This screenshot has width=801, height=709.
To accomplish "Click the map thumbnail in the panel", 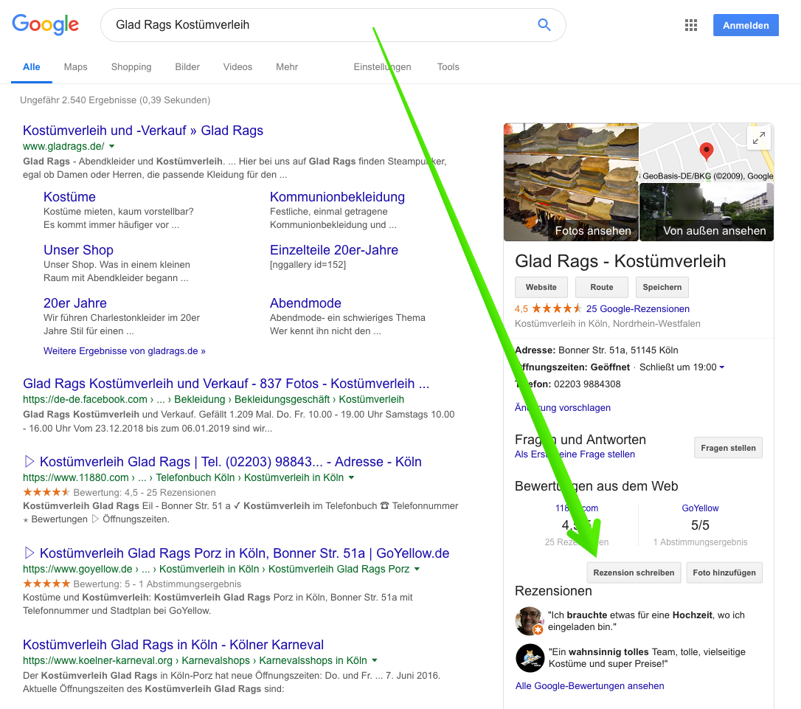I will pyautogui.click(x=707, y=152).
